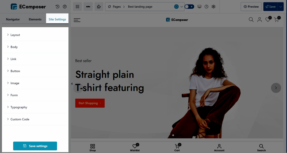This screenshot has width=287, height=153.
Task: Click the Start Shopping button
Action: coord(90,103)
